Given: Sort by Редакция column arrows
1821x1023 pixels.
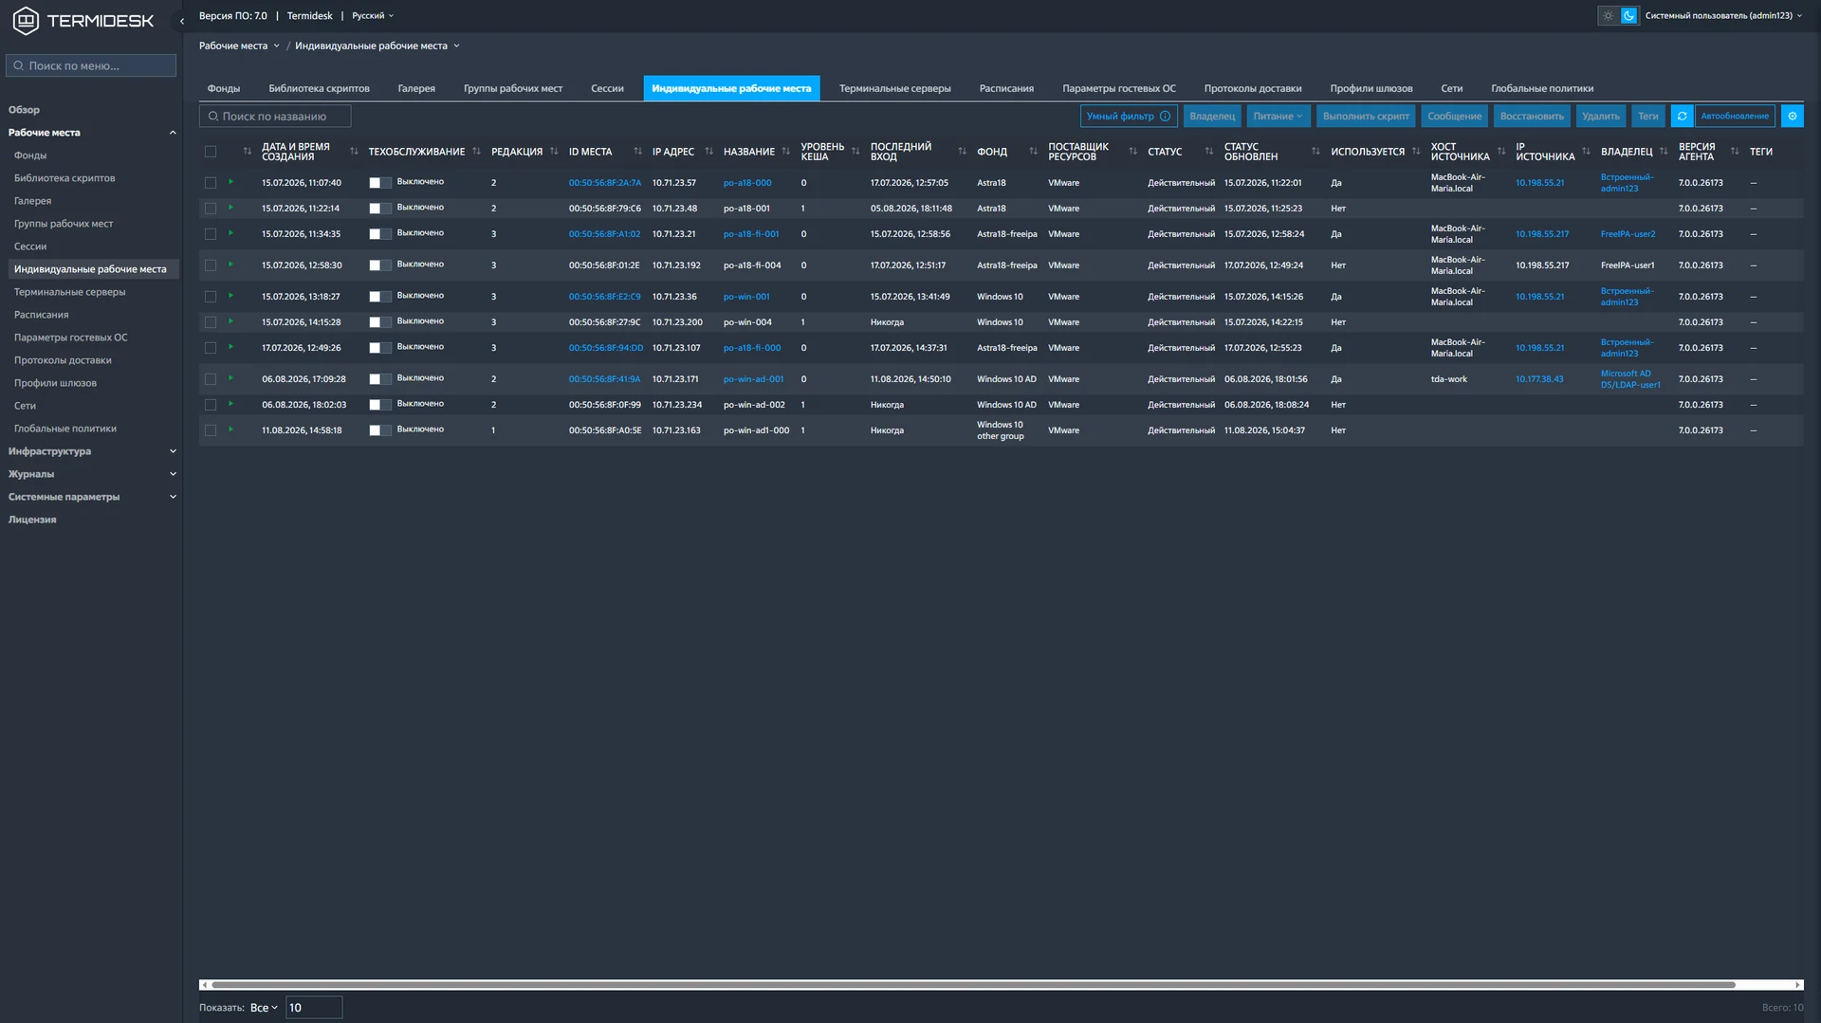Looking at the screenshot, I should coord(554,152).
